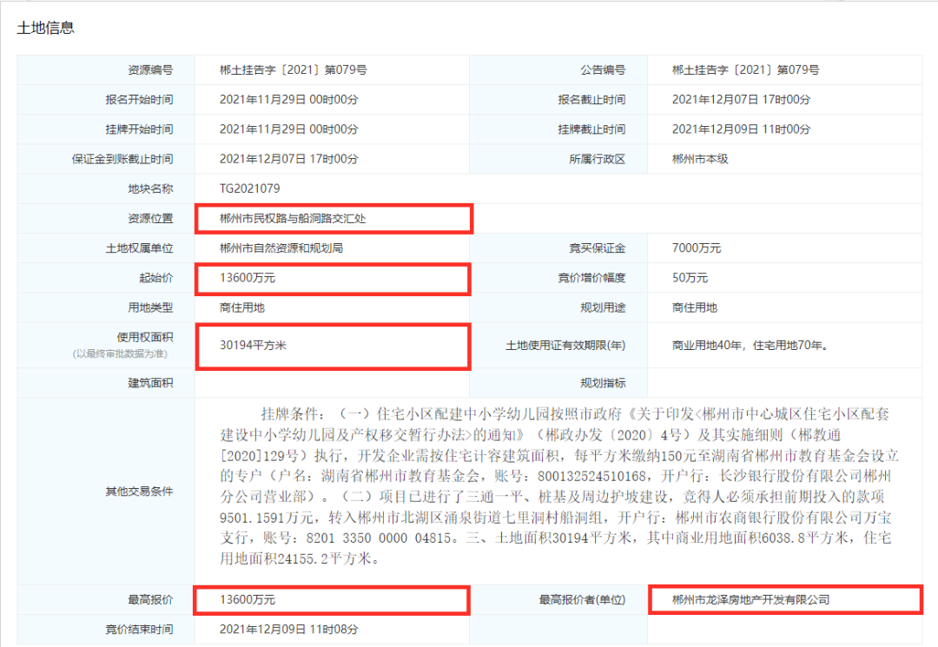Click the 竞买保证金 label
The image size is (938, 647).
[597, 248]
